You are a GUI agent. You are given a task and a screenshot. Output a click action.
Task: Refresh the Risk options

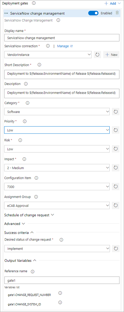coord(116,149)
